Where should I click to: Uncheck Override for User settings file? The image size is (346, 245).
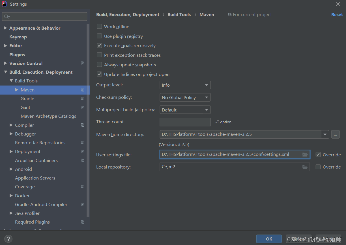coord(318,155)
